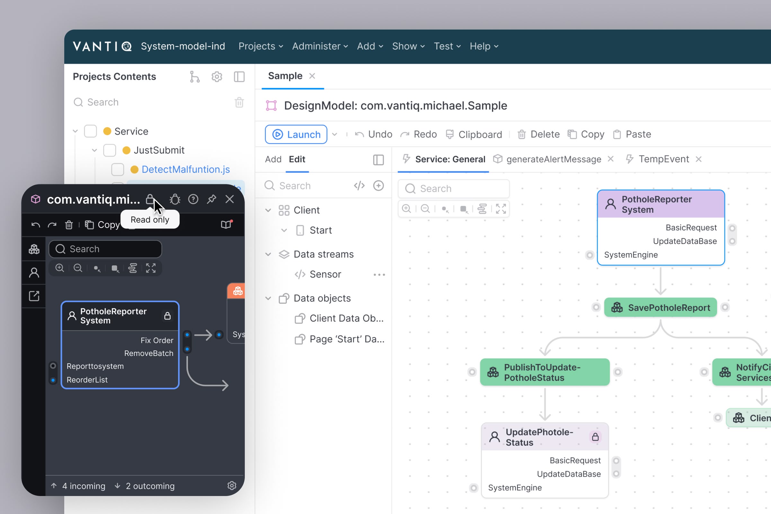Image resolution: width=771 pixels, height=514 pixels.
Task: Select the DetectMalfuntion.js checkbox
Action: tap(118, 170)
